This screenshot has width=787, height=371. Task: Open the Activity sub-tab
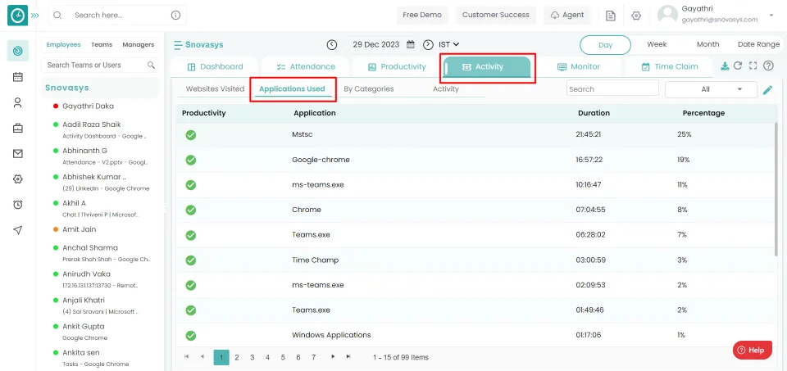click(446, 88)
